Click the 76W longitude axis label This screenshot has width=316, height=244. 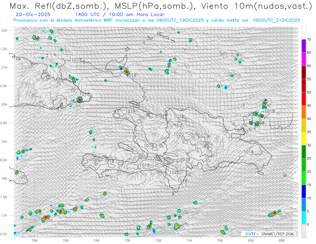coord(34,240)
